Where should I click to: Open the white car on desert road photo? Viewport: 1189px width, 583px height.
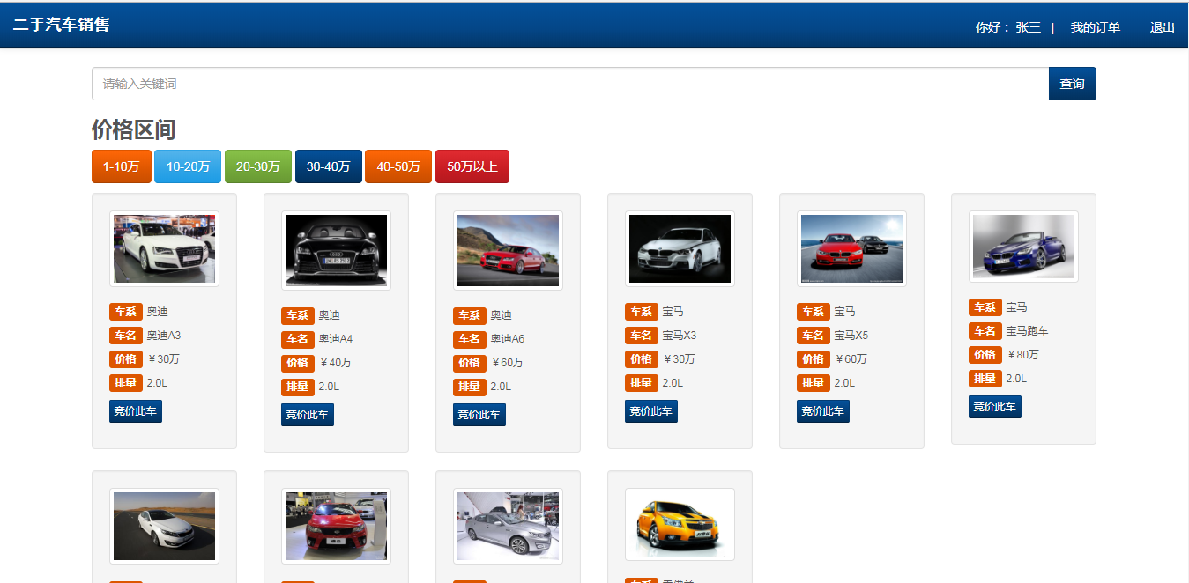[164, 526]
